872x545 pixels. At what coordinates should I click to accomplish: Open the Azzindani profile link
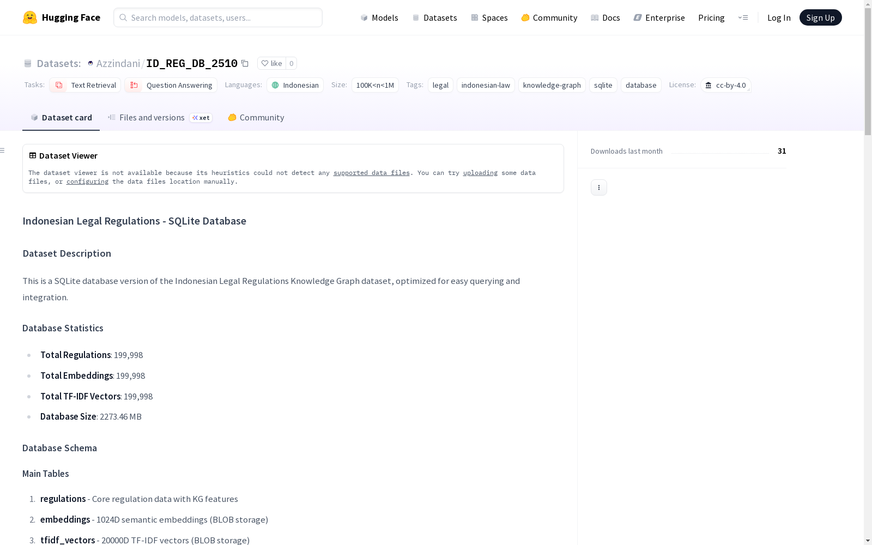(118, 63)
